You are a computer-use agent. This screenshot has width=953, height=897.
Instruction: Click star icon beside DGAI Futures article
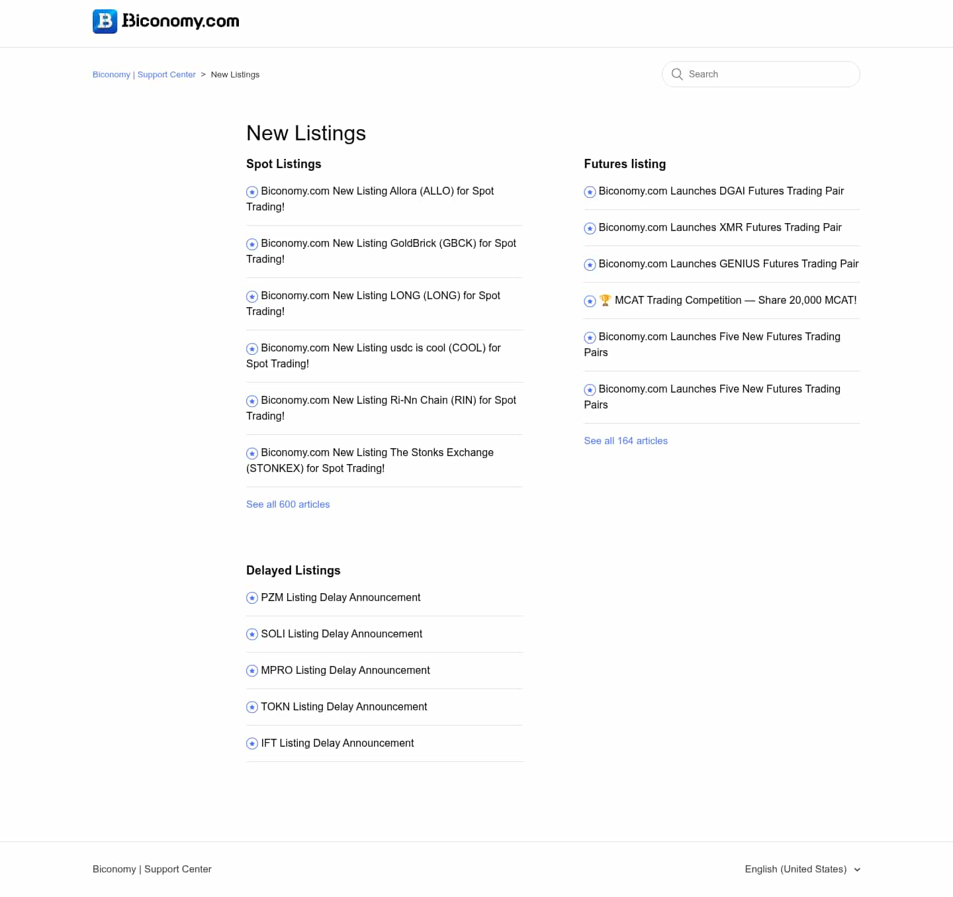590,192
